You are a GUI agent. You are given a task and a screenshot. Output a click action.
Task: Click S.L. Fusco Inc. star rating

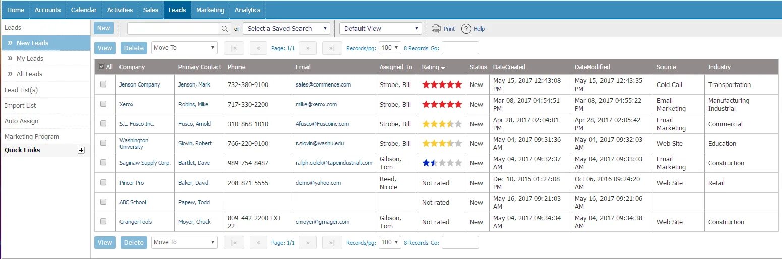tap(442, 124)
